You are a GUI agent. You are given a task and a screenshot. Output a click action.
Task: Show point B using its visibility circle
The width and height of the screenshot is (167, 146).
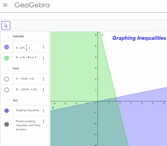click(x=7, y=90)
